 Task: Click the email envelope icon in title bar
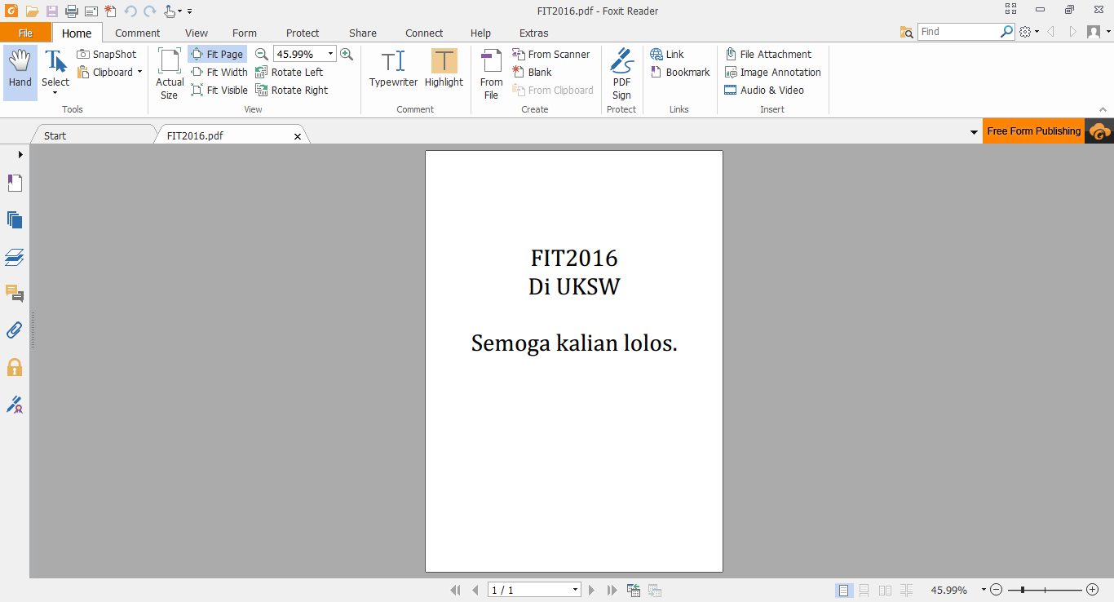91,11
